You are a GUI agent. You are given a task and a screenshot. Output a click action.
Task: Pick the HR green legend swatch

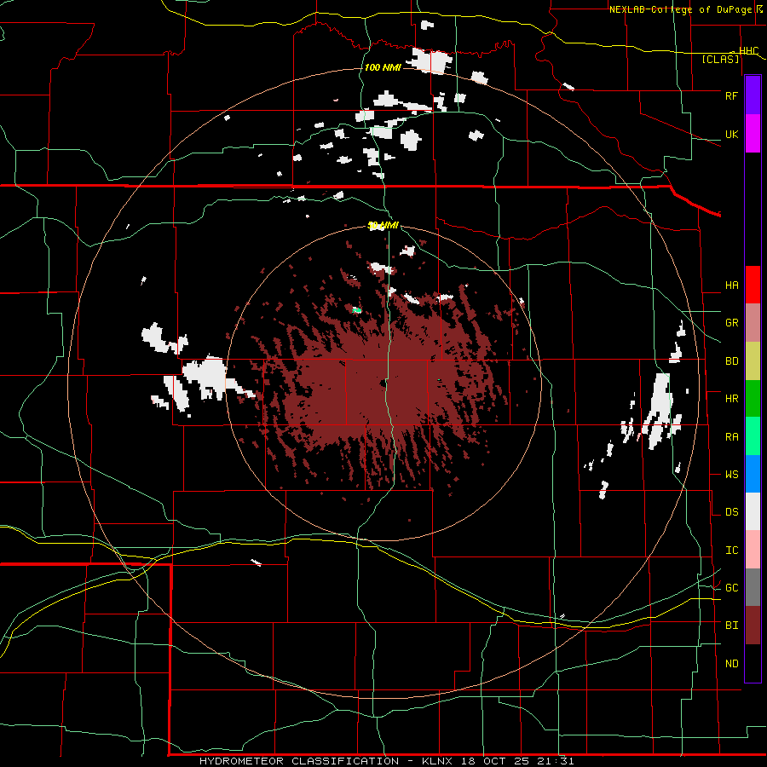pyautogui.click(x=753, y=399)
